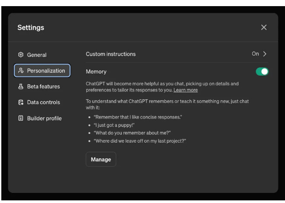Click "I just got a puppy!" example
This screenshot has height=203, width=285.
(114, 125)
